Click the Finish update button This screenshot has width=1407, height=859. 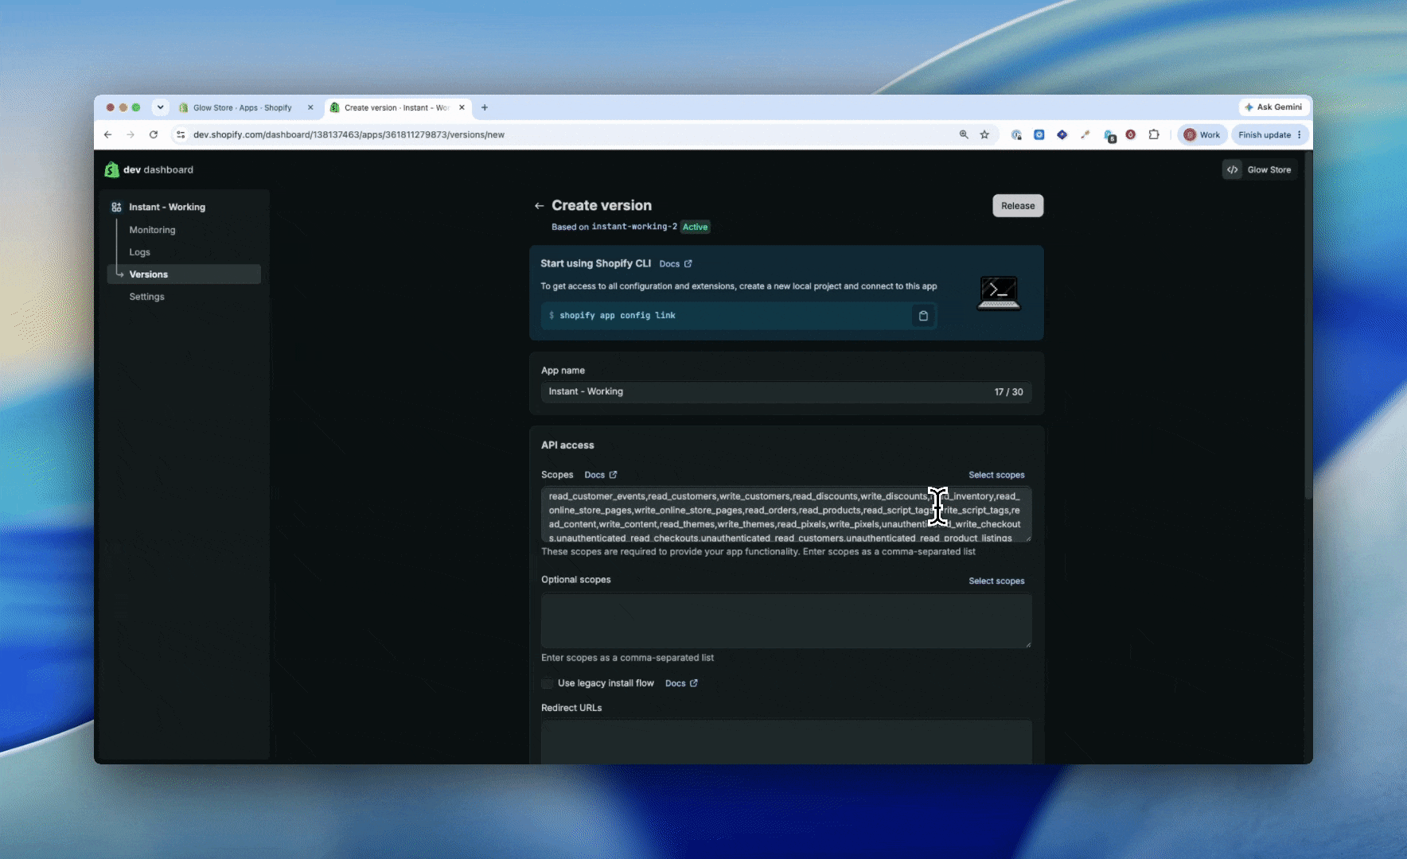coord(1270,134)
